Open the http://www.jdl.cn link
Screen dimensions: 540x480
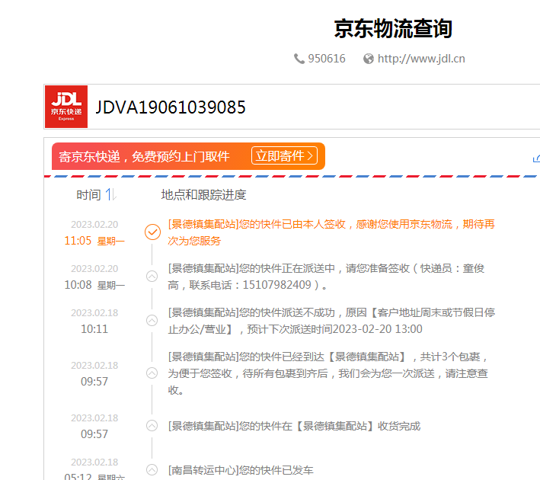(x=421, y=59)
